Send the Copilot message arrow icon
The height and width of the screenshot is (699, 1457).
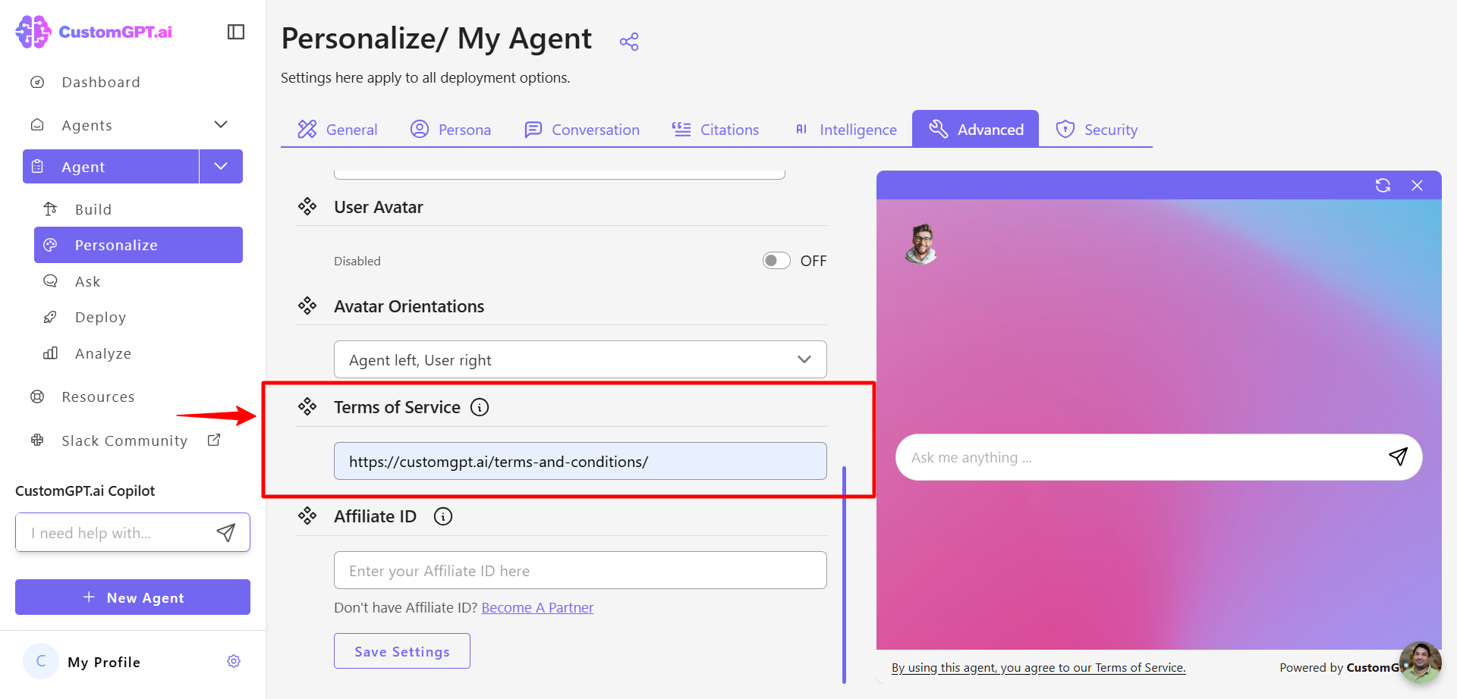[x=226, y=532]
